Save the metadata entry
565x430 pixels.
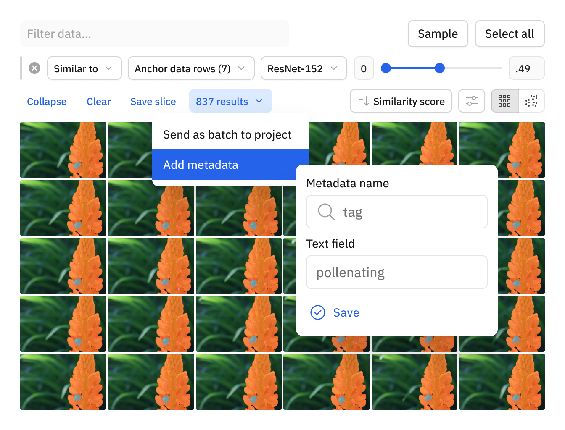pos(335,312)
